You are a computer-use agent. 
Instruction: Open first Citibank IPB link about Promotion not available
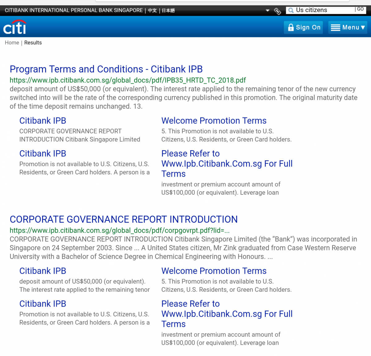43,154
